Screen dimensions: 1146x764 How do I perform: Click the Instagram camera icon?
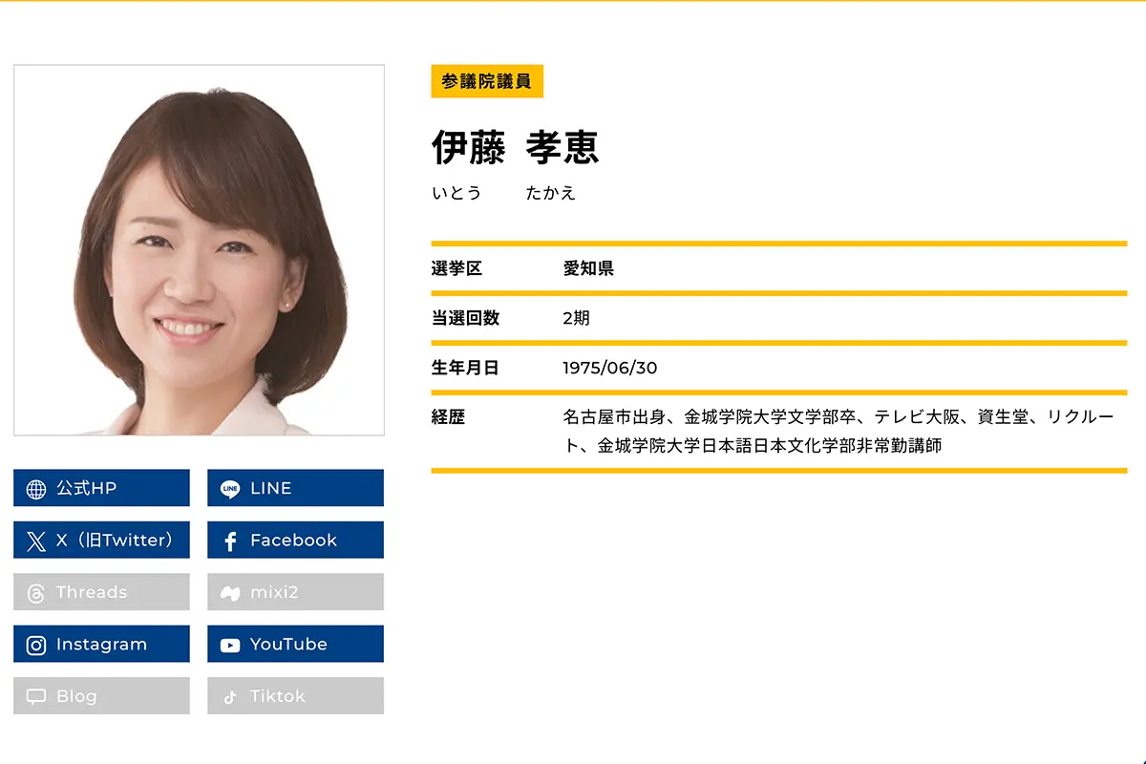point(36,646)
